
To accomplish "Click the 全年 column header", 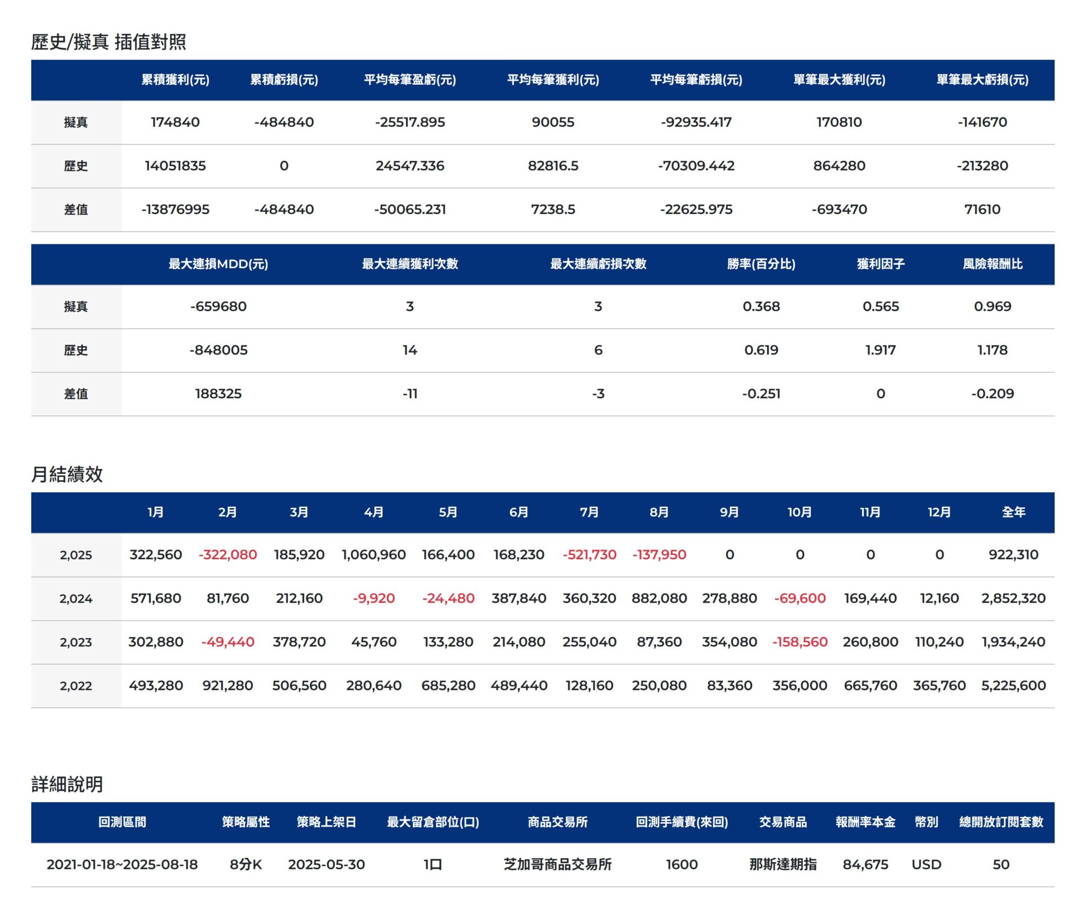I will point(1013,512).
